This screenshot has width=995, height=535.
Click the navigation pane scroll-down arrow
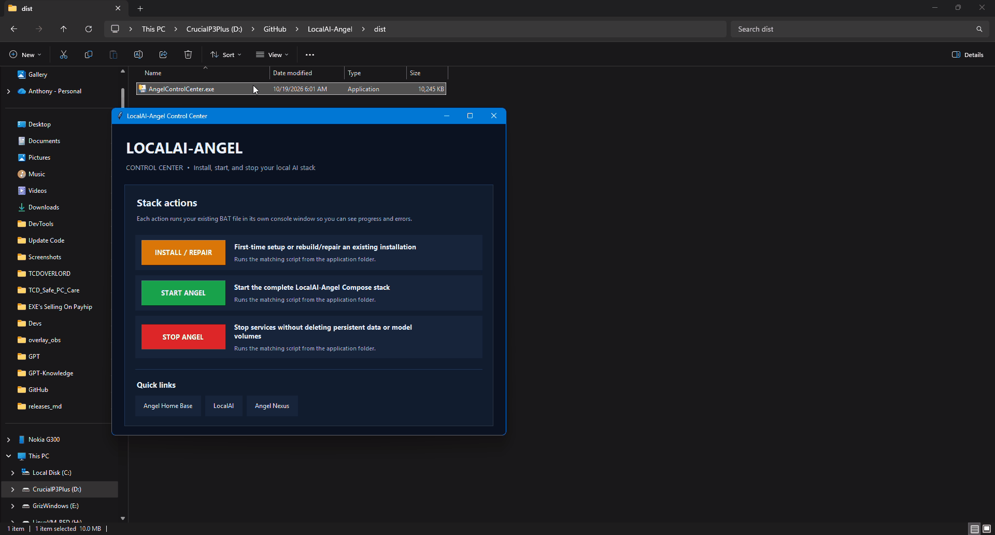[123, 518]
